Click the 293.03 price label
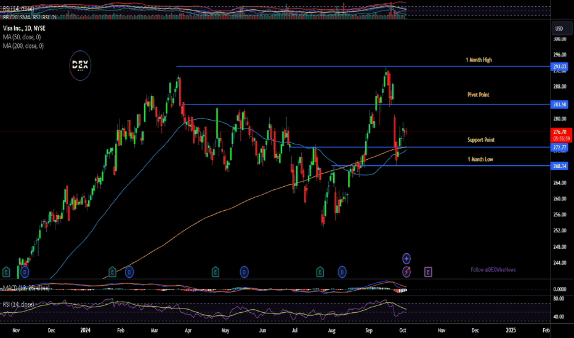Screen dimensions: 574x338 coord(560,66)
